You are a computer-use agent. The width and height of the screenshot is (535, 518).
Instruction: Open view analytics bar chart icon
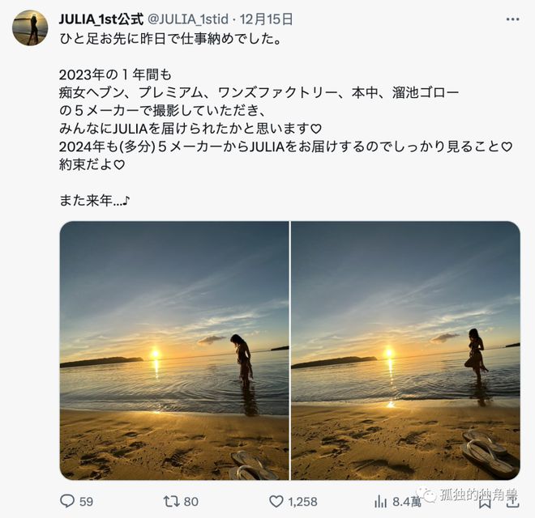coord(380,501)
